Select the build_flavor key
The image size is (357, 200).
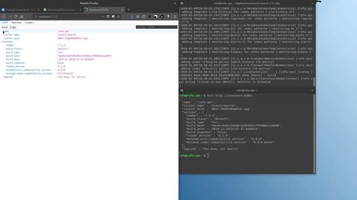tap(15, 49)
